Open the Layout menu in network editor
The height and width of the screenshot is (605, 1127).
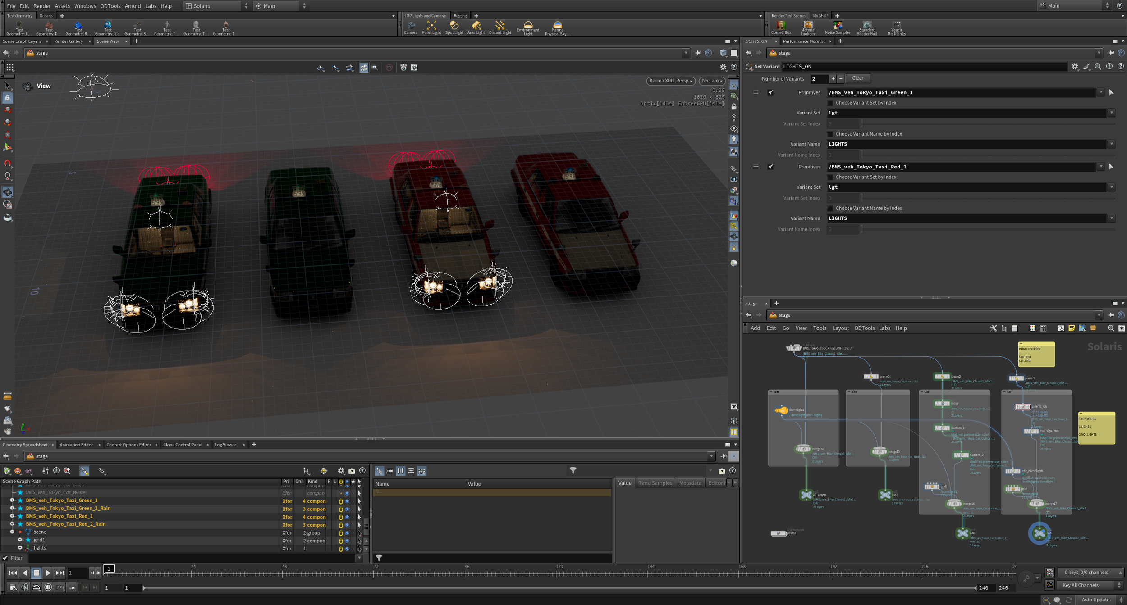tap(840, 328)
